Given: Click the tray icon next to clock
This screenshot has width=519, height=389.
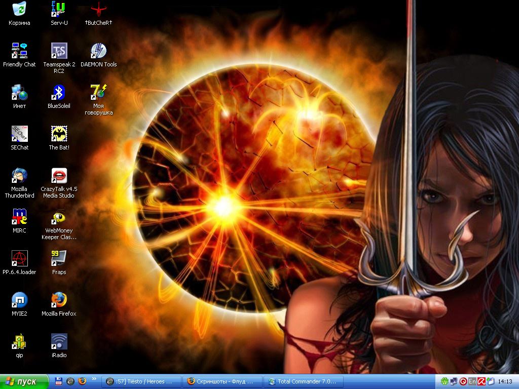Looking at the screenshot, I should (x=491, y=381).
